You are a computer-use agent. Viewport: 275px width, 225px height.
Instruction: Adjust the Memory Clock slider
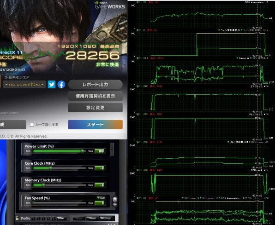[x=59, y=185]
